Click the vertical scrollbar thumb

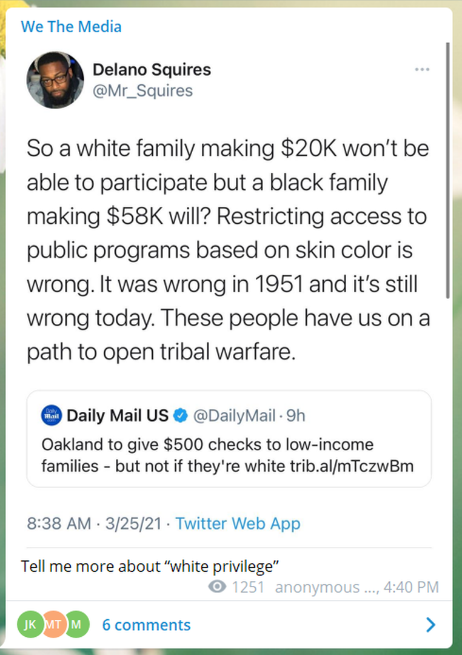tap(447, 170)
